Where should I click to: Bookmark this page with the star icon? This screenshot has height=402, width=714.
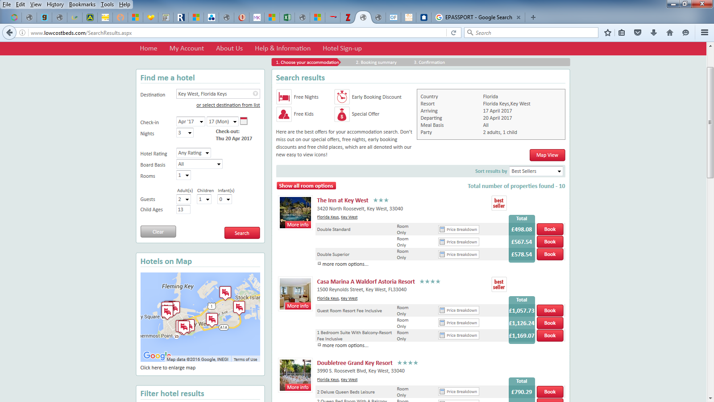[x=608, y=33]
